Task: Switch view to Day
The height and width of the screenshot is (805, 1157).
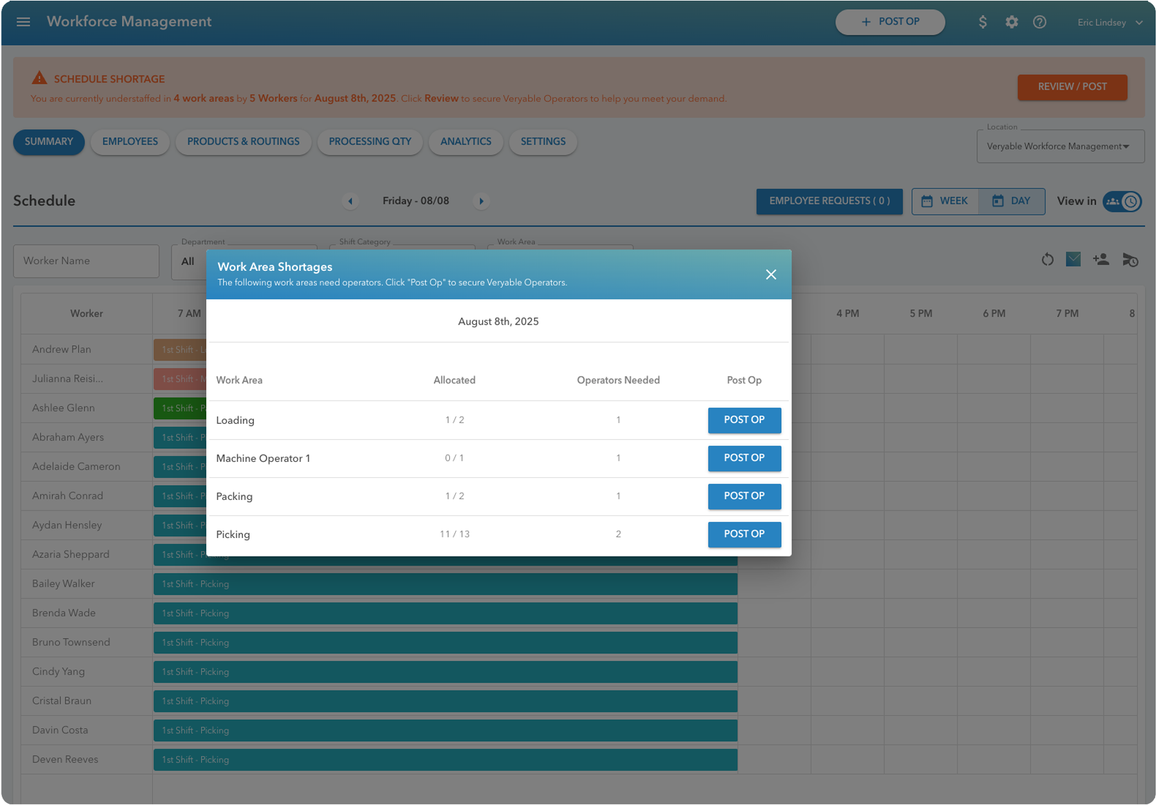Action: coord(1012,201)
